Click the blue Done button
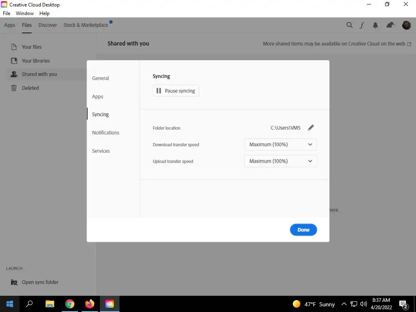 [303, 230]
